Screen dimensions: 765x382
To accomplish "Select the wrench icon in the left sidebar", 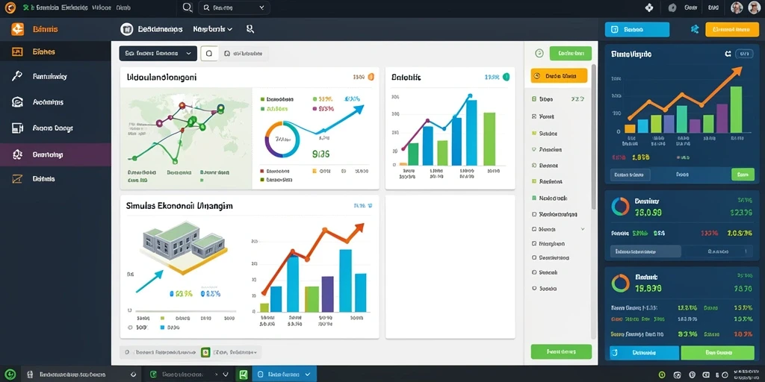I will [x=17, y=76].
